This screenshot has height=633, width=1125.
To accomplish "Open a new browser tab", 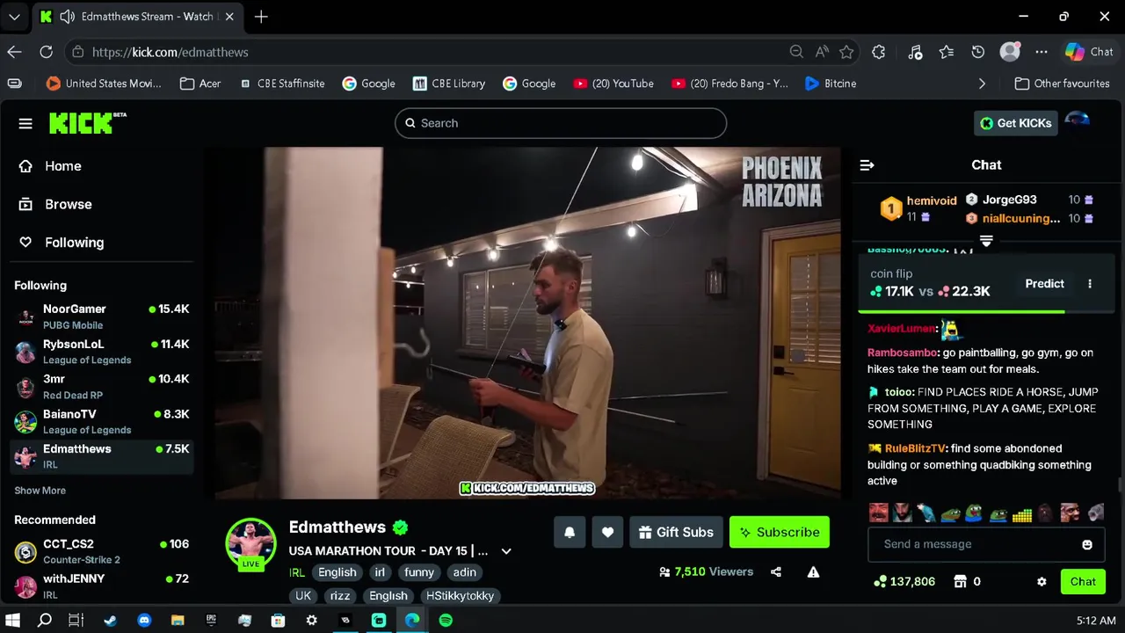I will 261,17.
